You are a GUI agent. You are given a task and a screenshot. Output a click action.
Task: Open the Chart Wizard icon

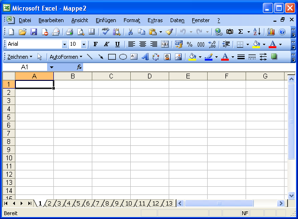tap(271, 32)
